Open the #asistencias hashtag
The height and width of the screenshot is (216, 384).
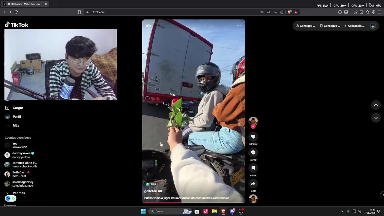[221, 198]
